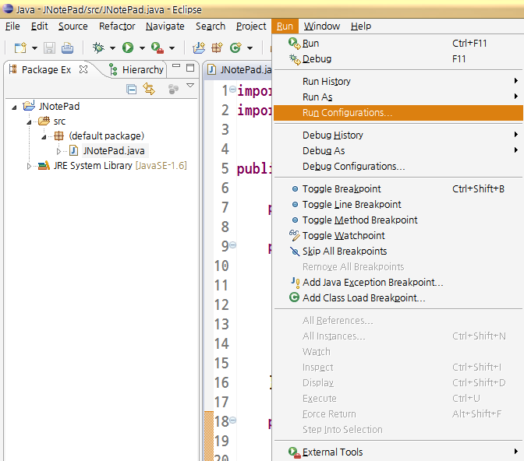Switch to the Hierarchy tab

coord(136,69)
